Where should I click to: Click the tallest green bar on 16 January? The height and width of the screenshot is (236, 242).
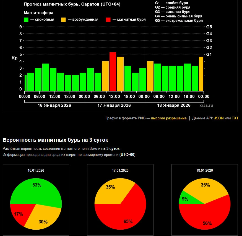(46, 77)
